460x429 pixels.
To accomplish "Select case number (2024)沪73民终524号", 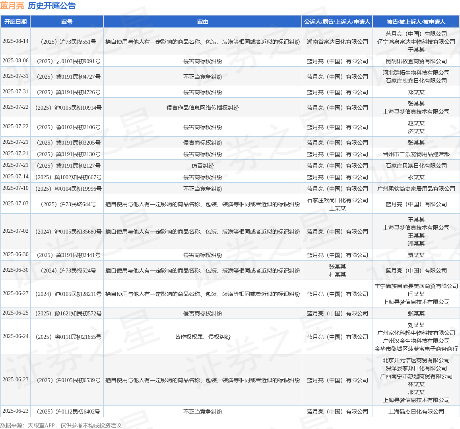I will pos(68,271).
